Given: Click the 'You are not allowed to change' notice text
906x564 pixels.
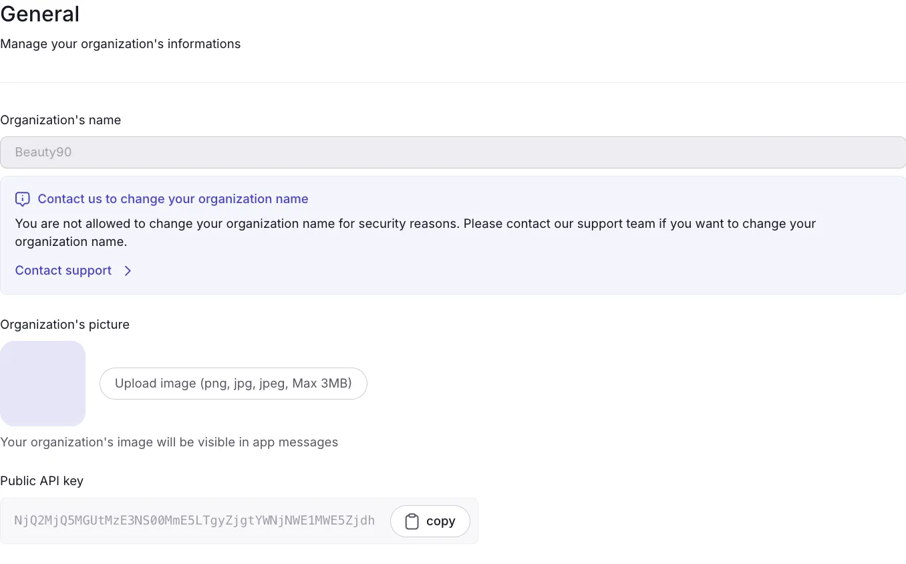Looking at the screenshot, I should (416, 233).
